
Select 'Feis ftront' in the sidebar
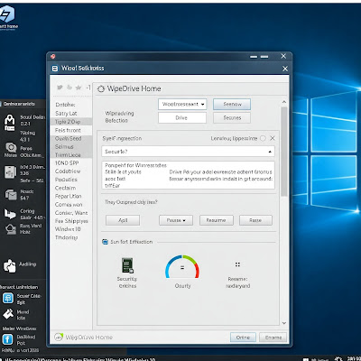68,130
